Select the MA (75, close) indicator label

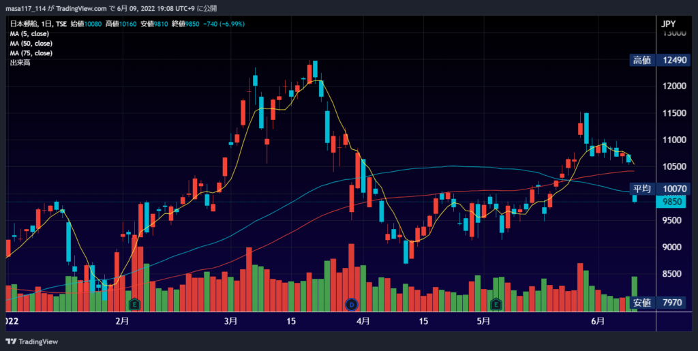tap(31, 53)
